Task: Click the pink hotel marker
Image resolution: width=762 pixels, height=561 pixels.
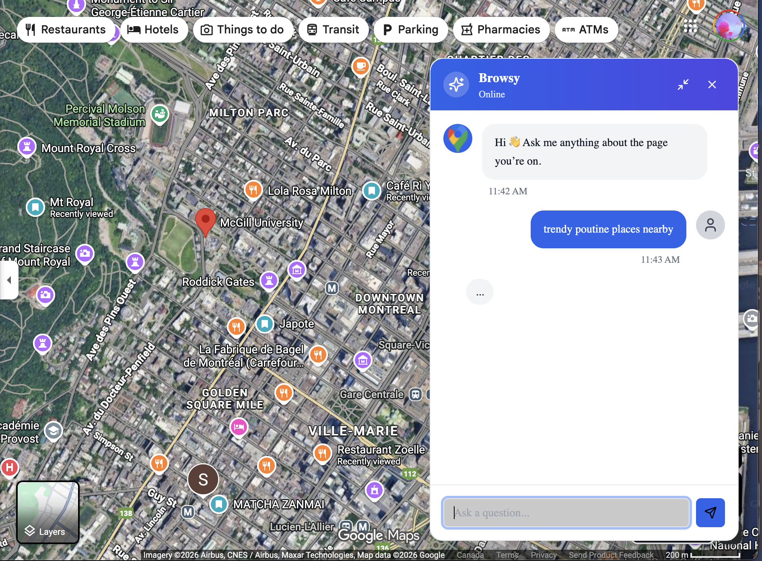Action: click(x=239, y=427)
